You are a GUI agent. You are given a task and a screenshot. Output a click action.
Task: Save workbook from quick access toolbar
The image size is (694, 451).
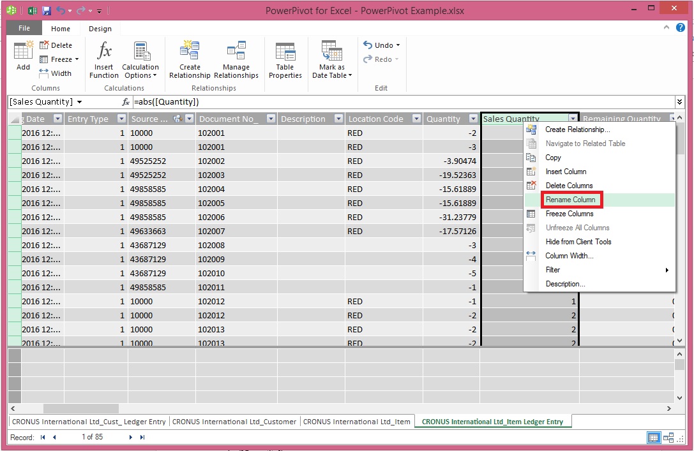coord(45,10)
